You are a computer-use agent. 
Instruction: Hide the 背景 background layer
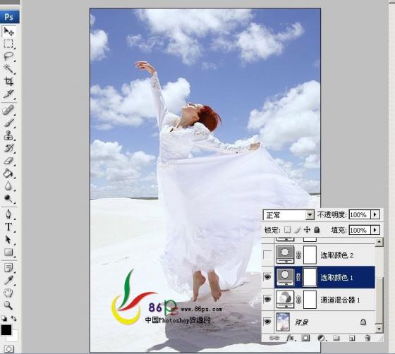267,322
